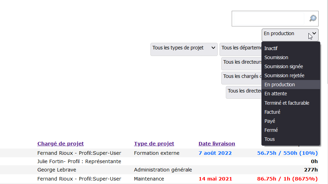Choose En attente status
Image resolution: width=328 pixels, height=184 pixels.
[x=276, y=94]
